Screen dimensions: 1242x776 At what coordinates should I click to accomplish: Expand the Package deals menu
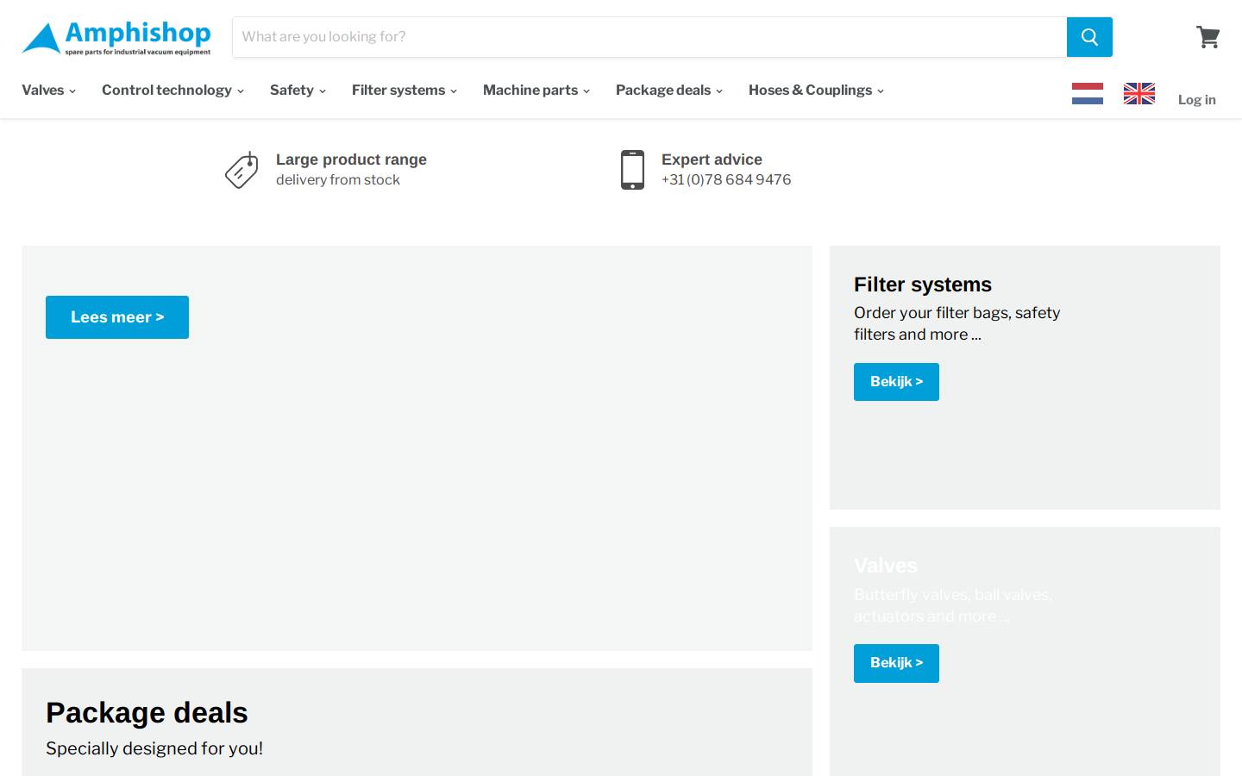point(669,91)
